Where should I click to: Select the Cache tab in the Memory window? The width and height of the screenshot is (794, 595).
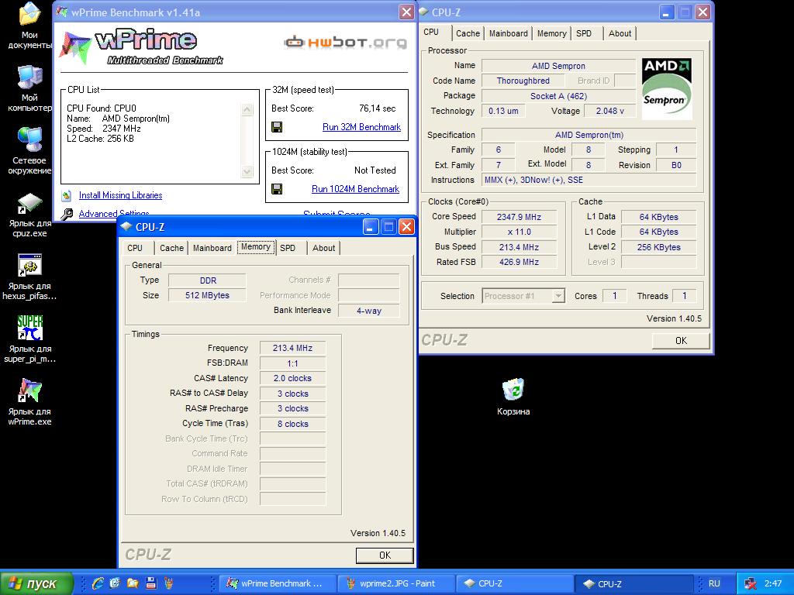171,248
